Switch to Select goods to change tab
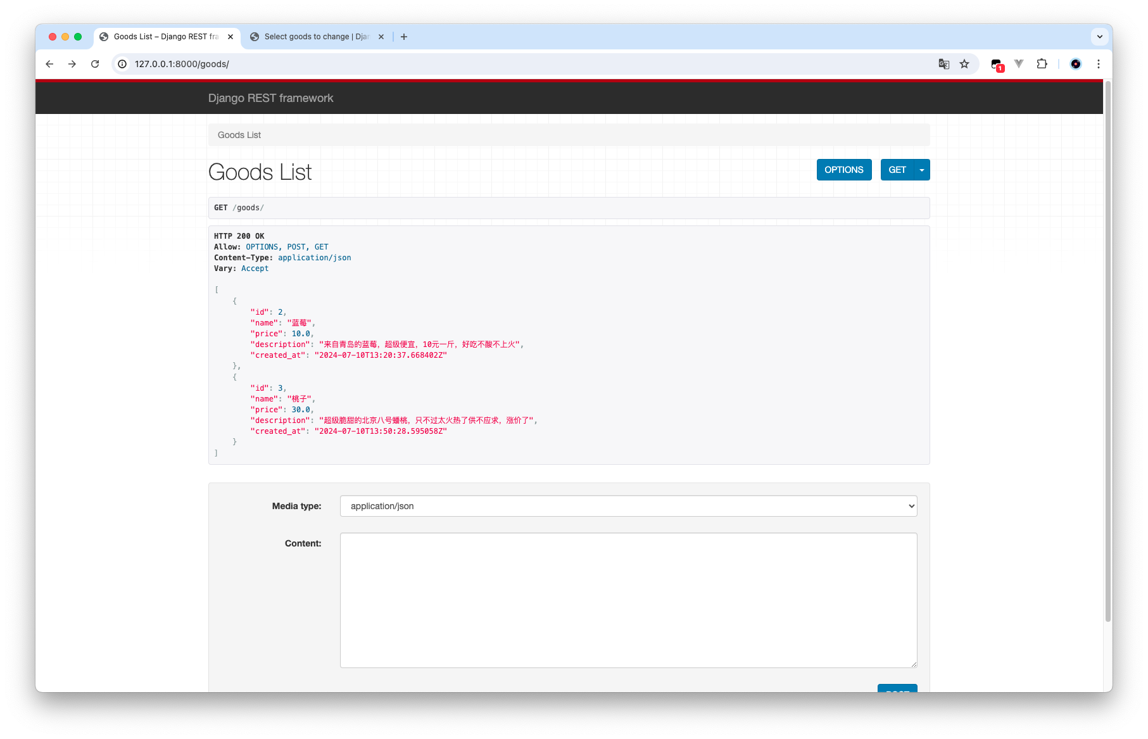The width and height of the screenshot is (1148, 739). tap(317, 37)
